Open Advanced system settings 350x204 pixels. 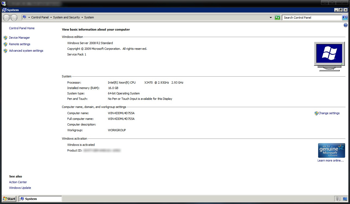pyautogui.click(x=26, y=51)
